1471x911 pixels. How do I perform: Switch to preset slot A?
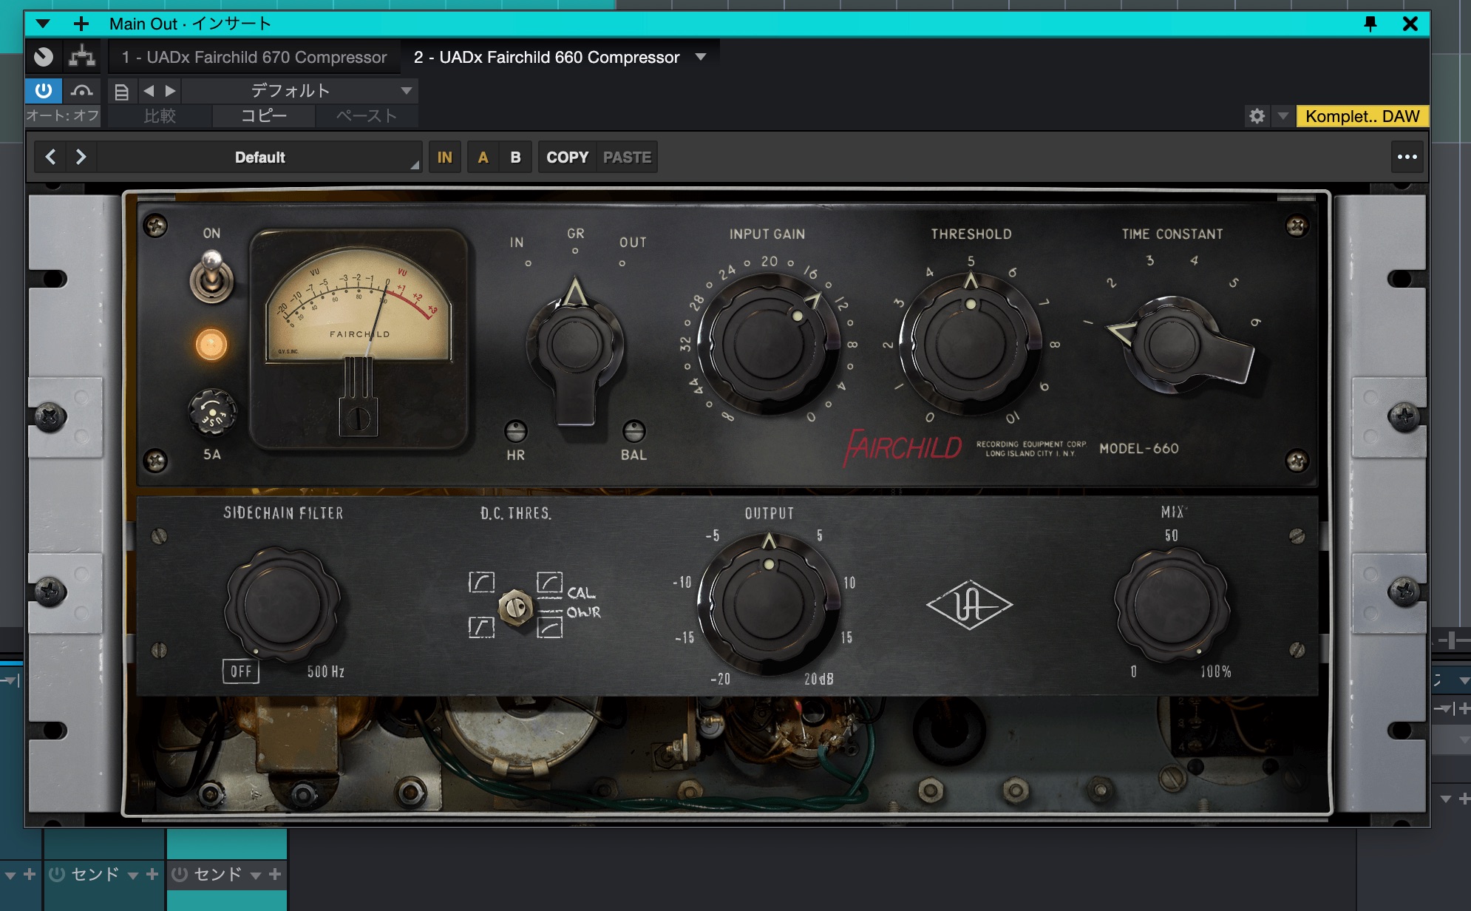483,157
